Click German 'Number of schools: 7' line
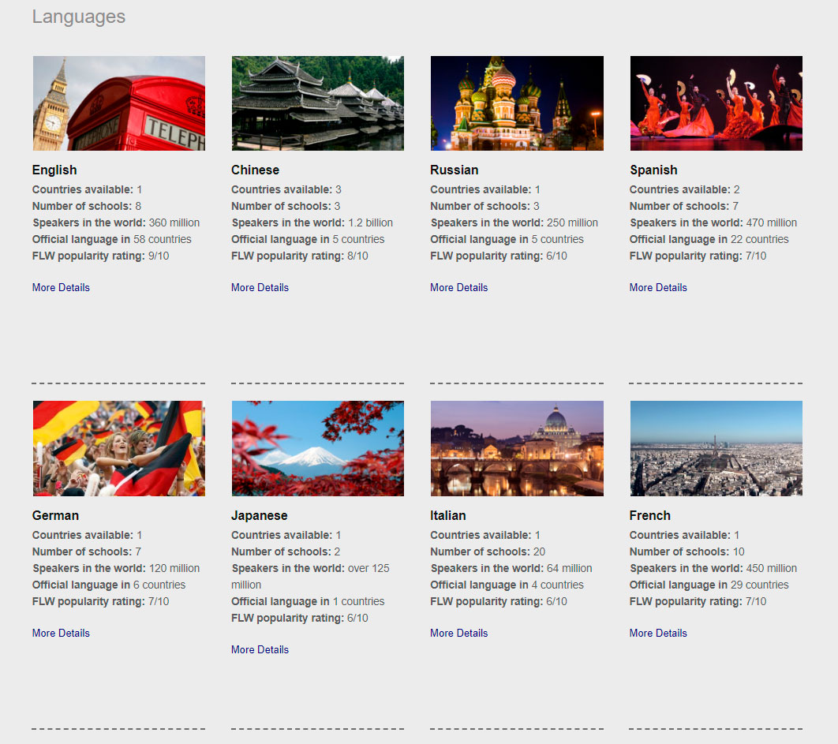Image resolution: width=838 pixels, height=744 pixels. click(x=87, y=551)
